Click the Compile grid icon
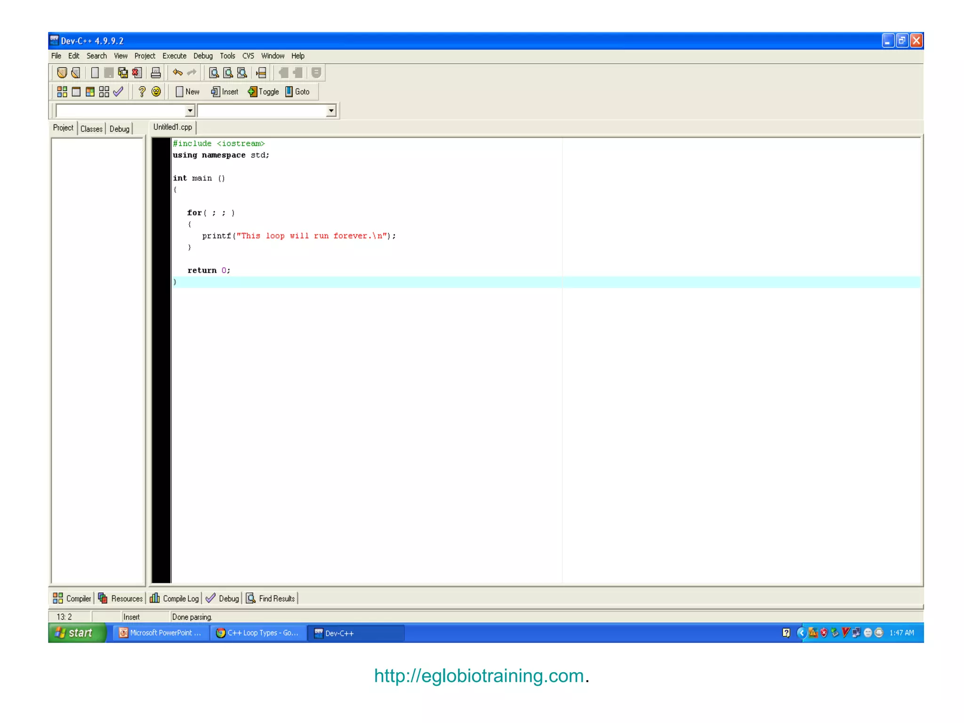The height and width of the screenshot is (723, 964). (x=62, y=92)
